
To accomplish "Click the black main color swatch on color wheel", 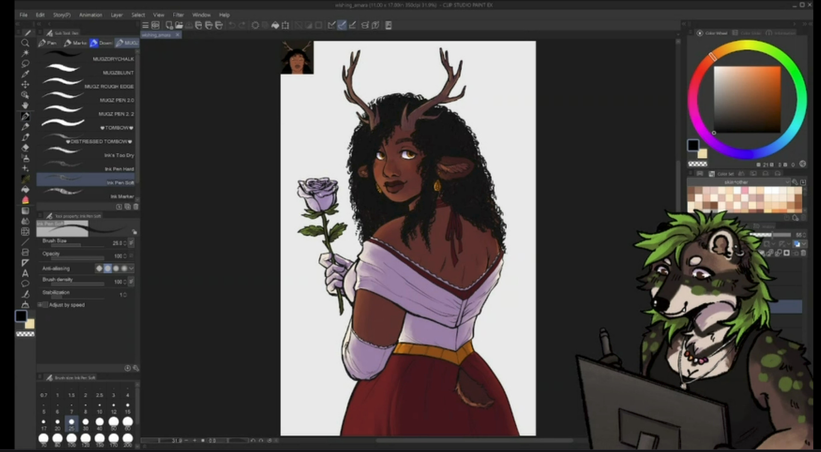I will coord(693,145).
